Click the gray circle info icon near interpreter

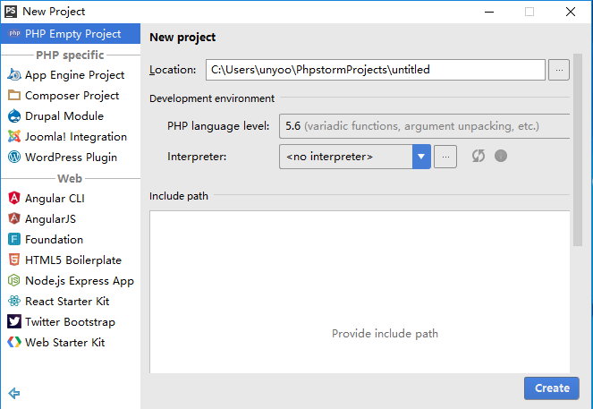(x=501, y=156)
